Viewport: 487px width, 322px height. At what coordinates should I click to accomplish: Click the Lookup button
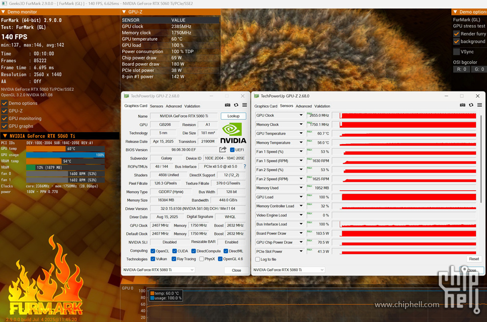coord(233,116)
